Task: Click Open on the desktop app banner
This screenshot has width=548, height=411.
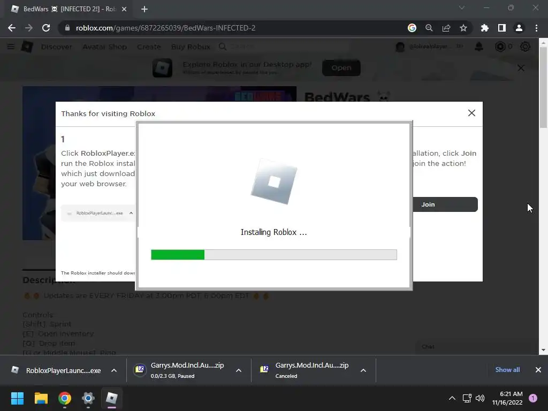Action: tap(341, 68)
